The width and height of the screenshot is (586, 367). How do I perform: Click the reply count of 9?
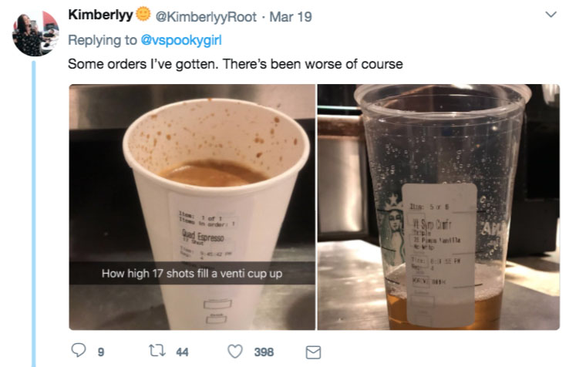100,352
